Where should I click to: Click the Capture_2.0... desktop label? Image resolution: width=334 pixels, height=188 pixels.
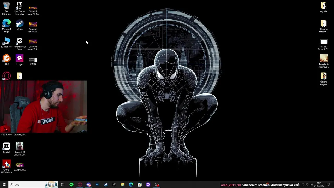[x=20, y=134]
